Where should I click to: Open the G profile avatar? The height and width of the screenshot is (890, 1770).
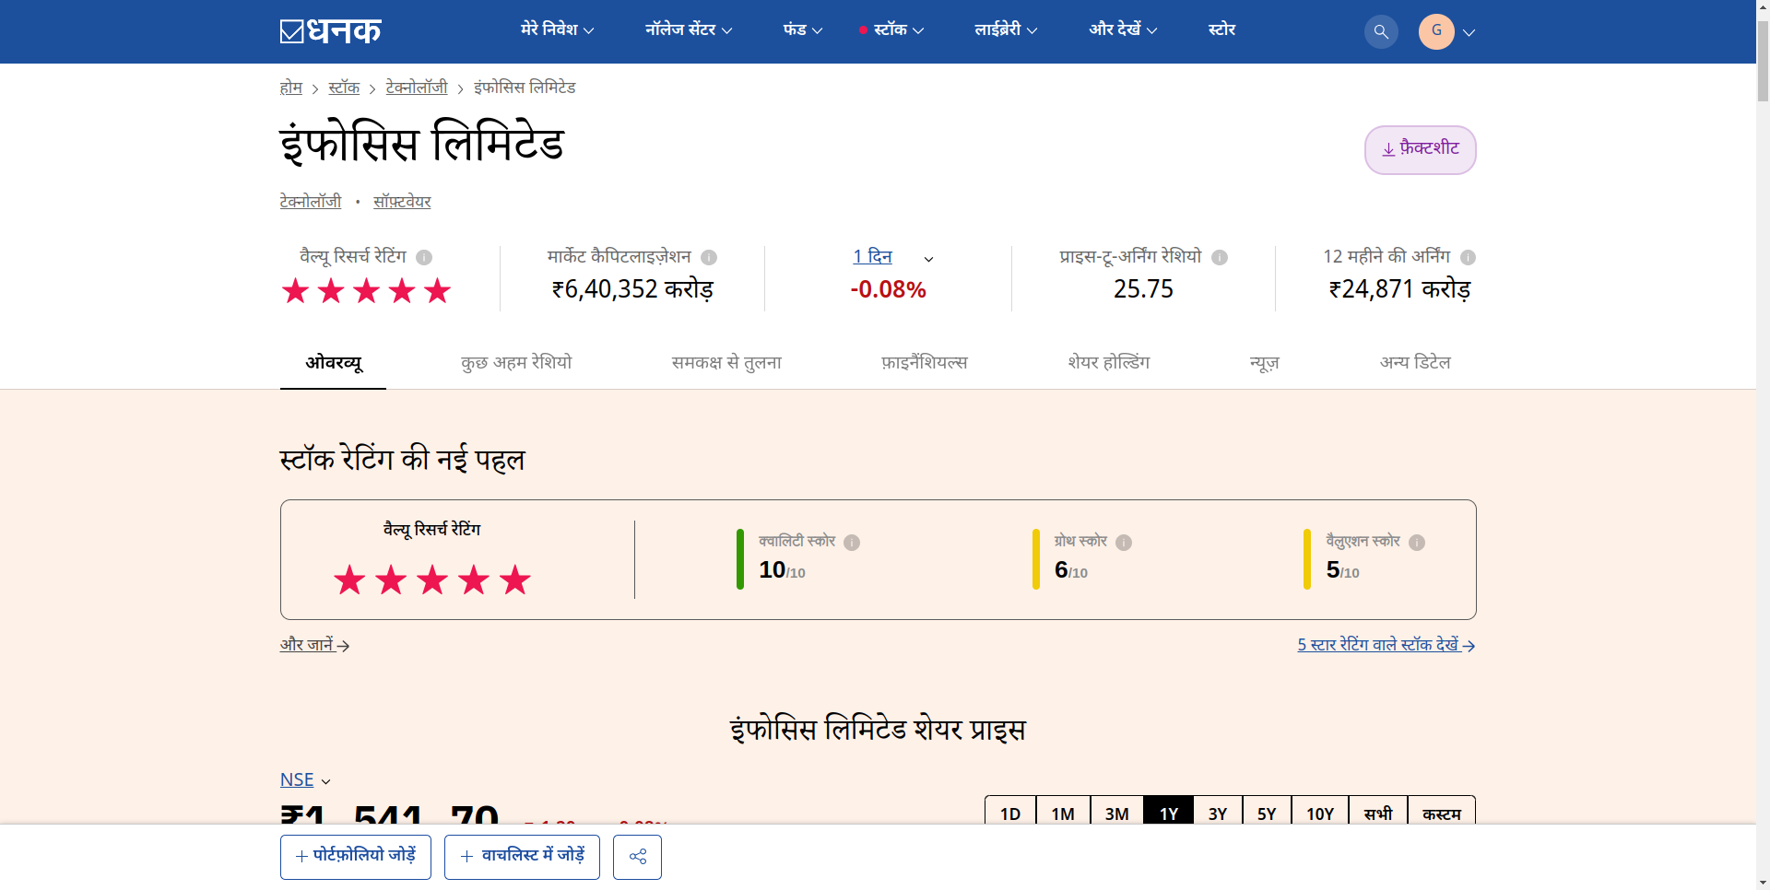pos(1437,31)
